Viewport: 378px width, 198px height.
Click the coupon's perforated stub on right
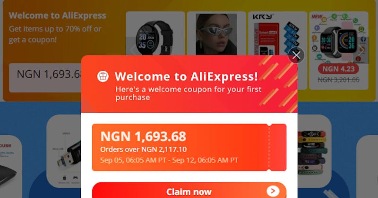click(x=278, y=147)
